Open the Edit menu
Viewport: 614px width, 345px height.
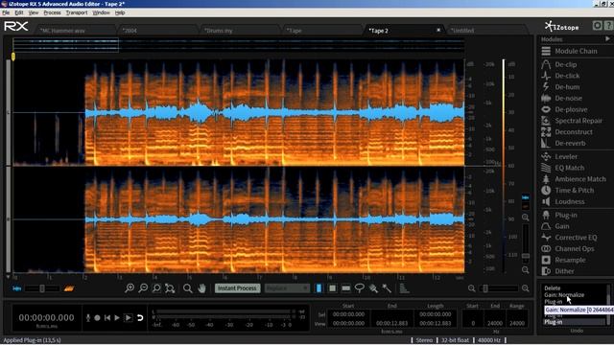19,12
